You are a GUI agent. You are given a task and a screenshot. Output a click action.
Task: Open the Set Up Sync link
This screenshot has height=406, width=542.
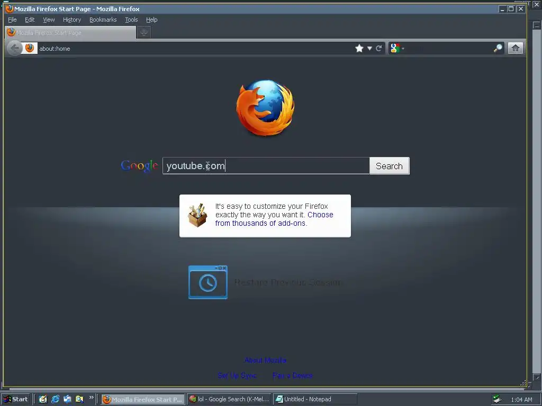pos(237,375)
